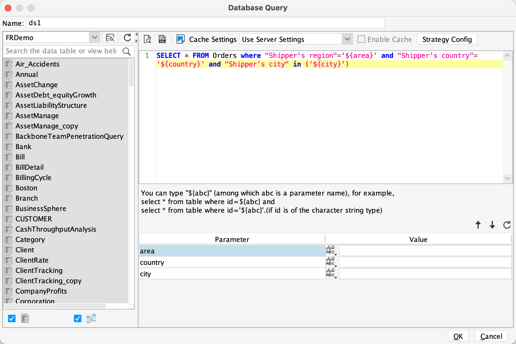Refresh the parameter list with the circular arrow icon

coord(507,225)
